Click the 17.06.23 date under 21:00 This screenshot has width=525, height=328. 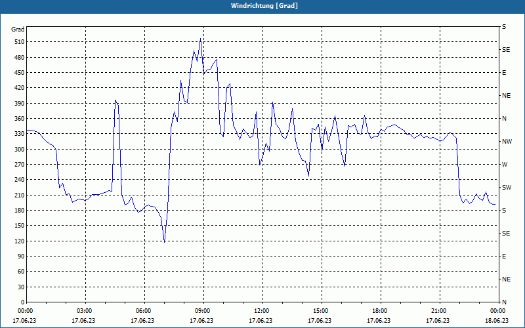pos(438,321)
